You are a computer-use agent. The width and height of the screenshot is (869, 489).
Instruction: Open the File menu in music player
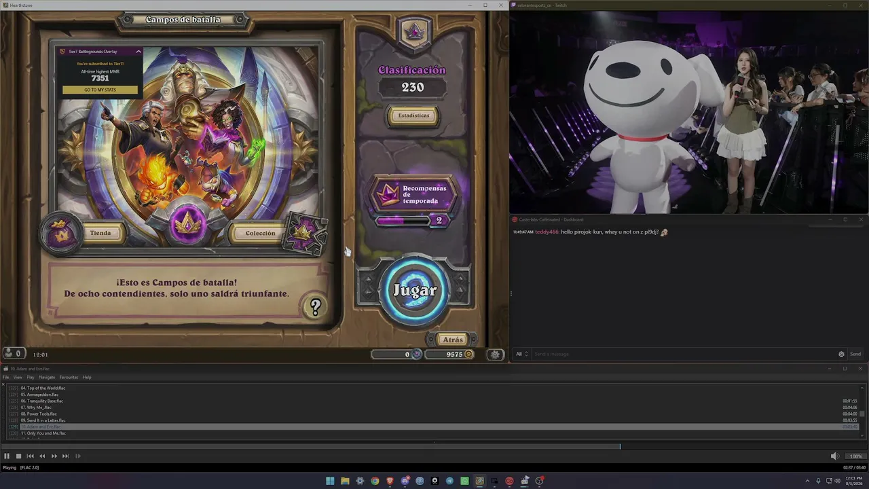[6, 377]
